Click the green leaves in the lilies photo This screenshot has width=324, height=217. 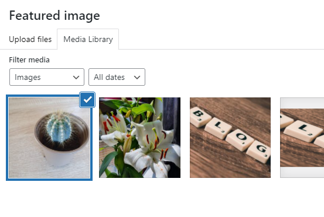pyautogui.click(x=142, y=109)
